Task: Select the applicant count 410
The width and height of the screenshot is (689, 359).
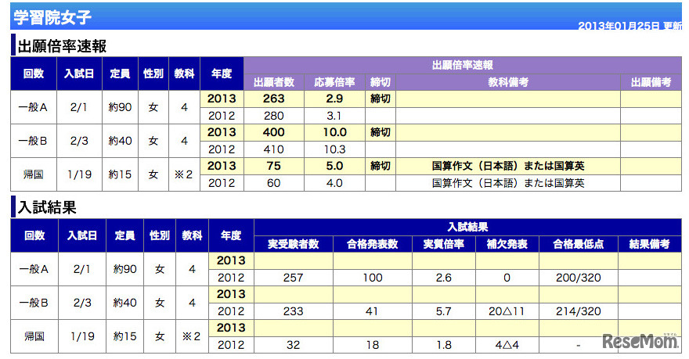Action: [x=274, y=149]
